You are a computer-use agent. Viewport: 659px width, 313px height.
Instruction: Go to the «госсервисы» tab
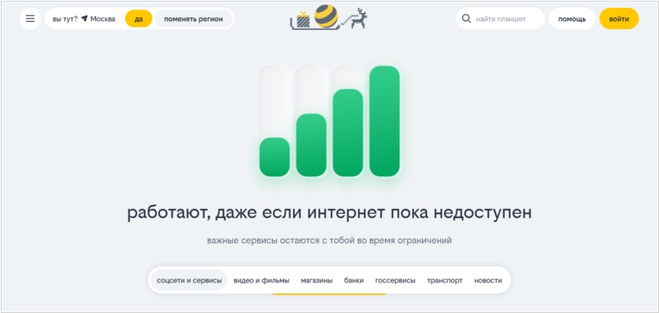tap(395, 280)
